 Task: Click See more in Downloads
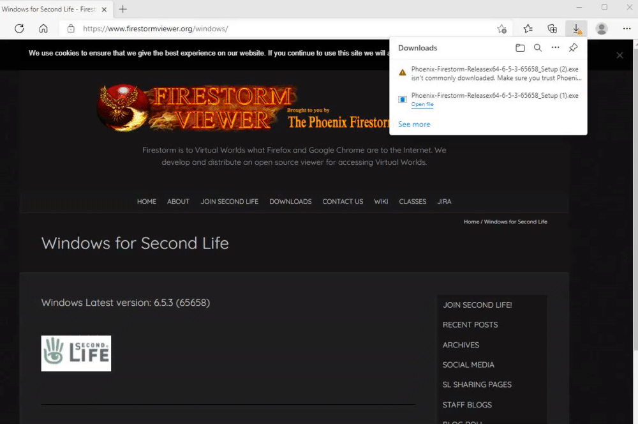click(414, 125)
